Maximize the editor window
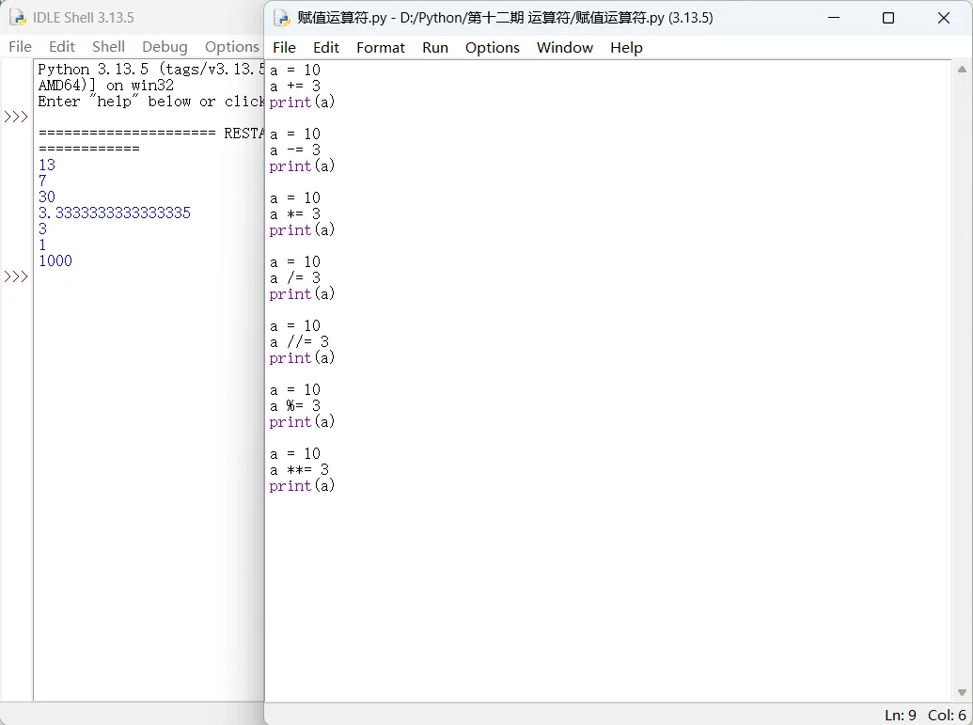This screenshot has height=725, width=973. pos(888,18)
